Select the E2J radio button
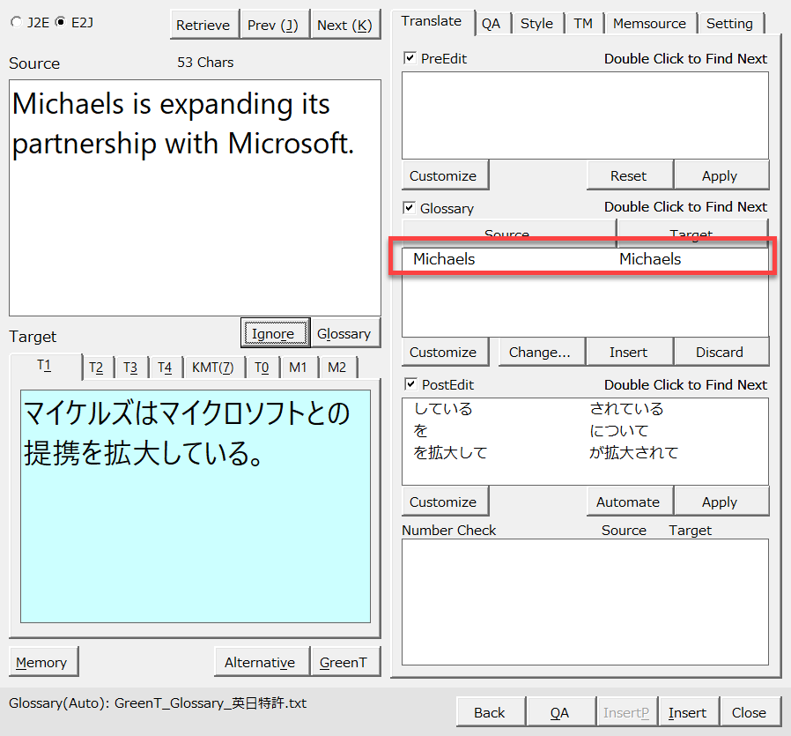Image resolution: width=791 pixels, height=736 pixels. coord(60,23)
